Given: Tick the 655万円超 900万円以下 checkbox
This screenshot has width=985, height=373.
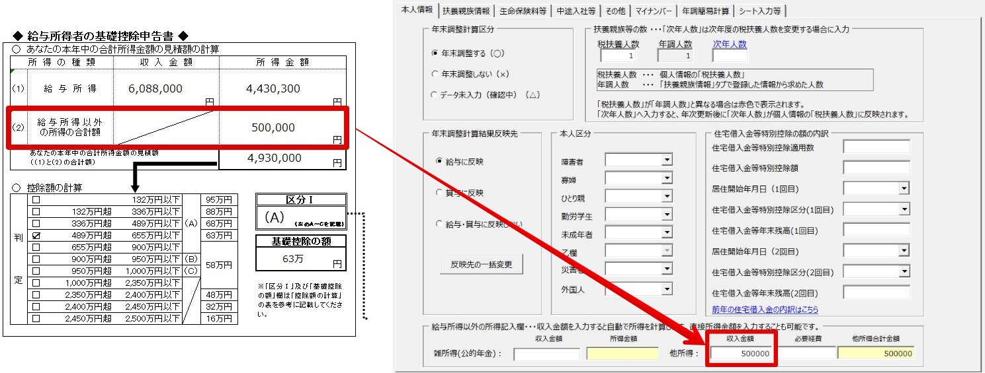Looking at the screenshot, I should (x=36, y=247).
